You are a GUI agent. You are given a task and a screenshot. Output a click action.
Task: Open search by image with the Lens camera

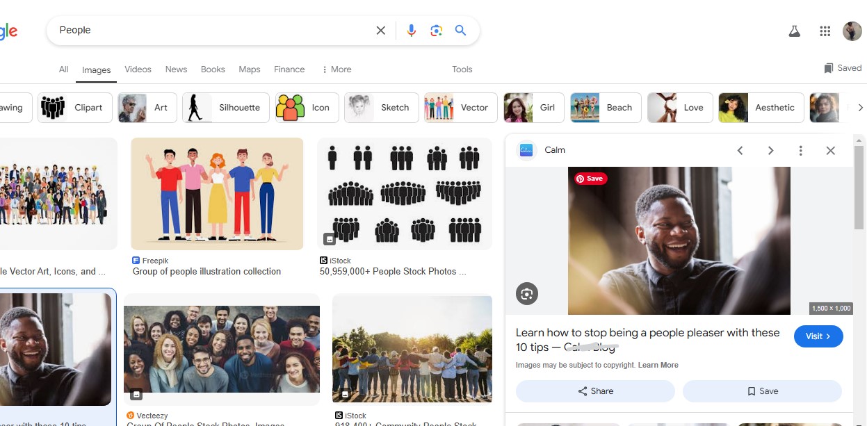point(437,30)
